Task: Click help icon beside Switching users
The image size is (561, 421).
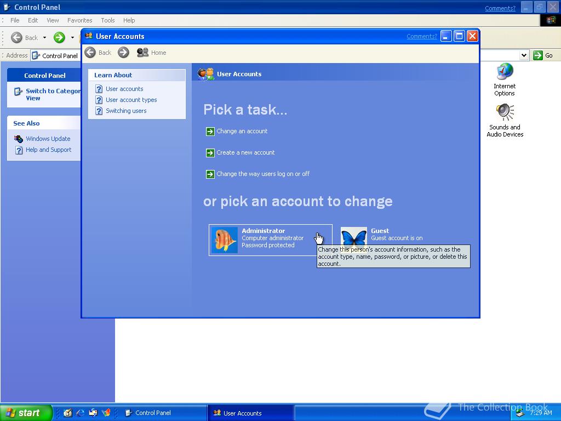Action: [99, 111]
